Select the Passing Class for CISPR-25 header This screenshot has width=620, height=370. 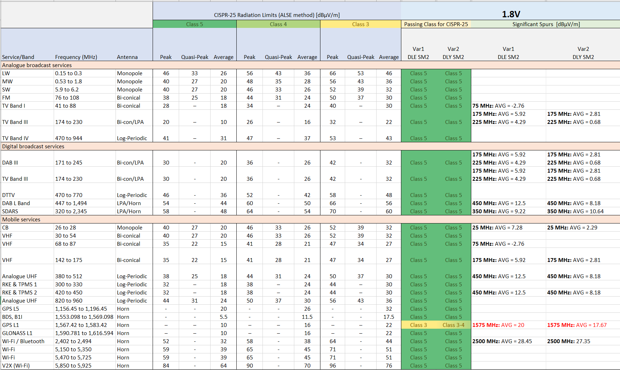[x=436, y=24]
